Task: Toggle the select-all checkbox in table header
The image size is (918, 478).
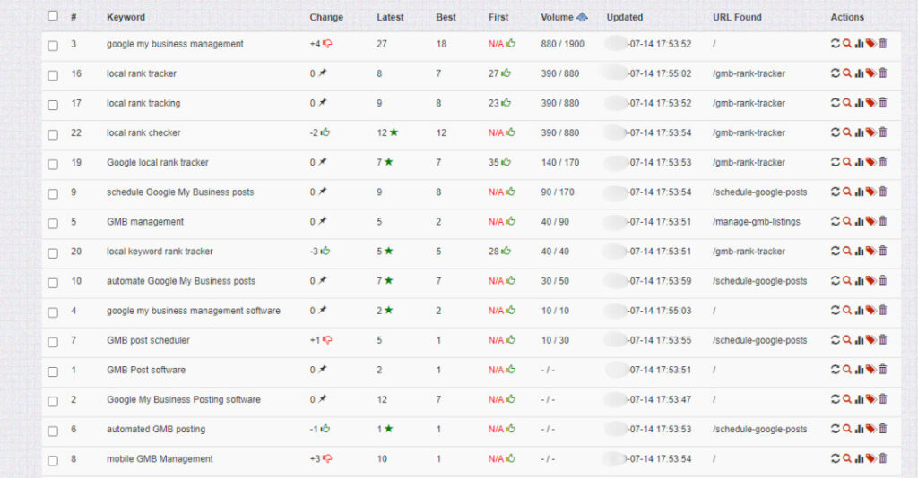Action: pyautogui.click(x=53, y=16)
